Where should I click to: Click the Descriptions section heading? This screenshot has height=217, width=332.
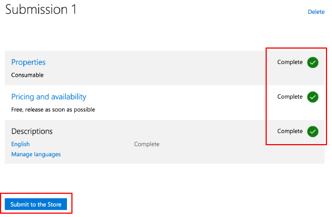tap(32, 131)
